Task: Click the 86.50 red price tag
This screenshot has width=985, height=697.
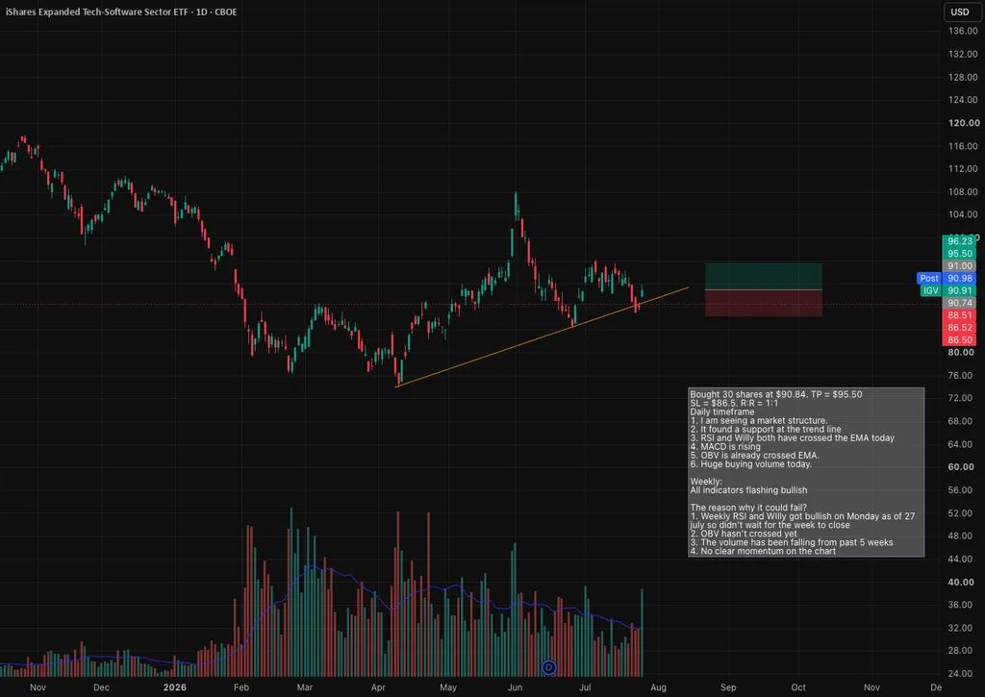Action: (x=959, y=340)
